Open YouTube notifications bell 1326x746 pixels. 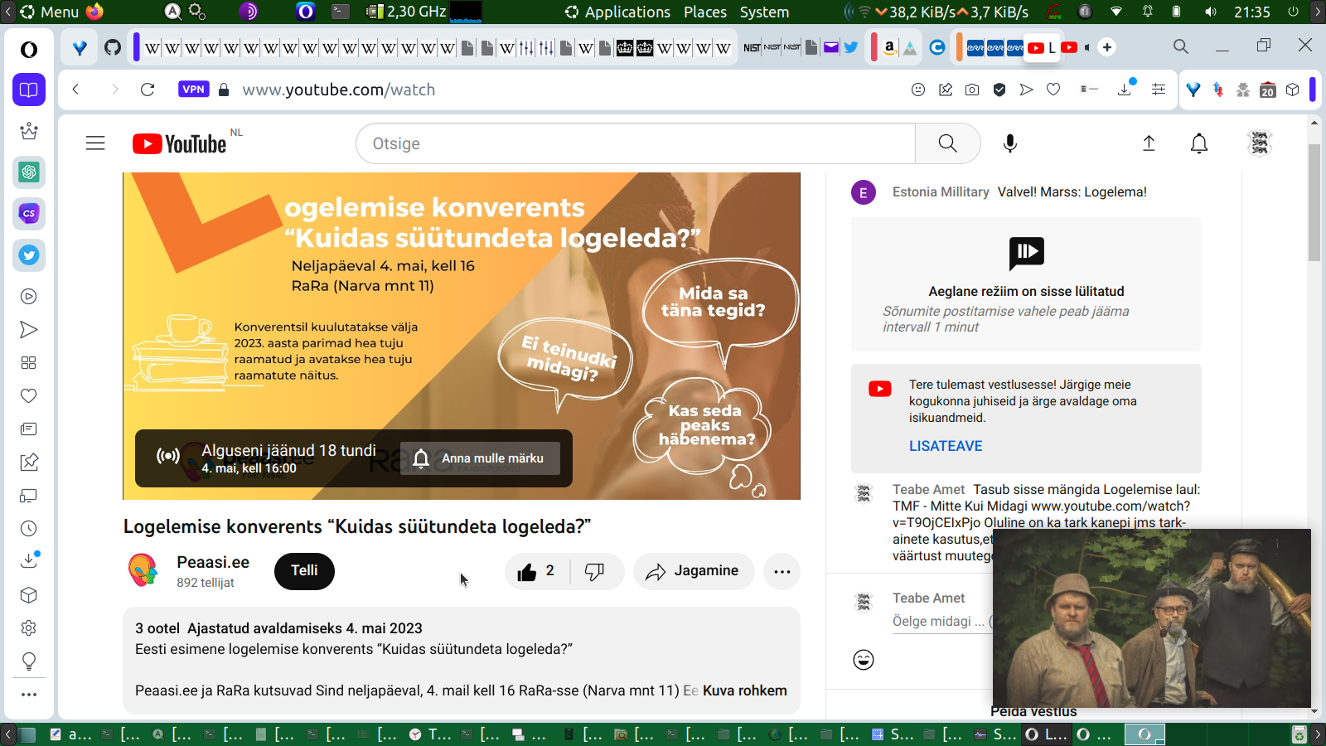(1198, 143)
